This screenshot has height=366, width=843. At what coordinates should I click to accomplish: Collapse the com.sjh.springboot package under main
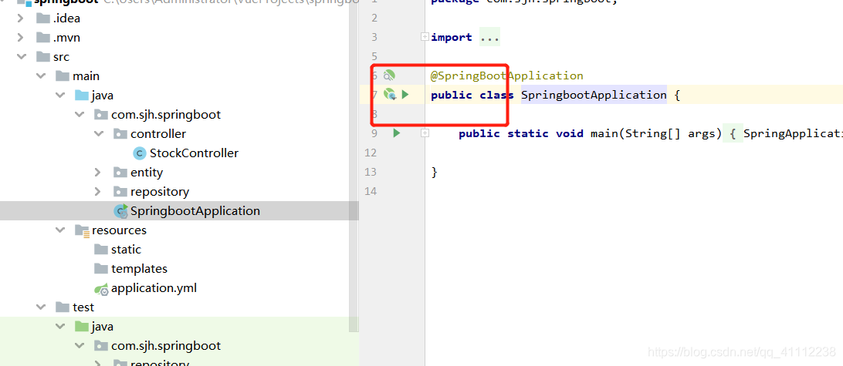coord(79,114)
